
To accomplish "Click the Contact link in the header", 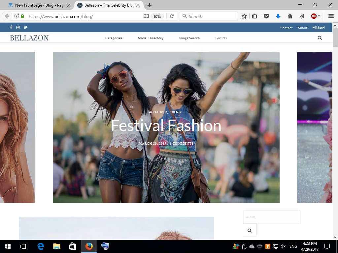I will pyautogui.click(x=286, y=28).
